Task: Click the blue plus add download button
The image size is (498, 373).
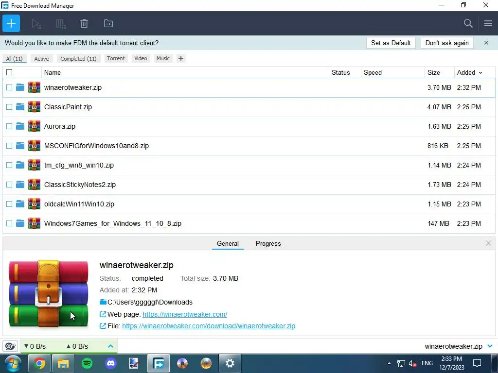Action: pos(11,23)
